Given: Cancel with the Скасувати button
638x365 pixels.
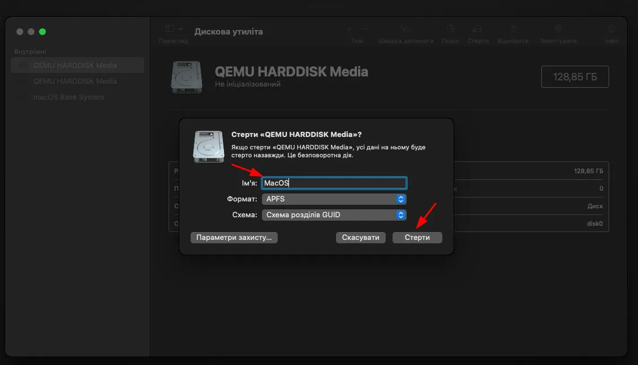Looking at the screenshot, I should point(360,237).
